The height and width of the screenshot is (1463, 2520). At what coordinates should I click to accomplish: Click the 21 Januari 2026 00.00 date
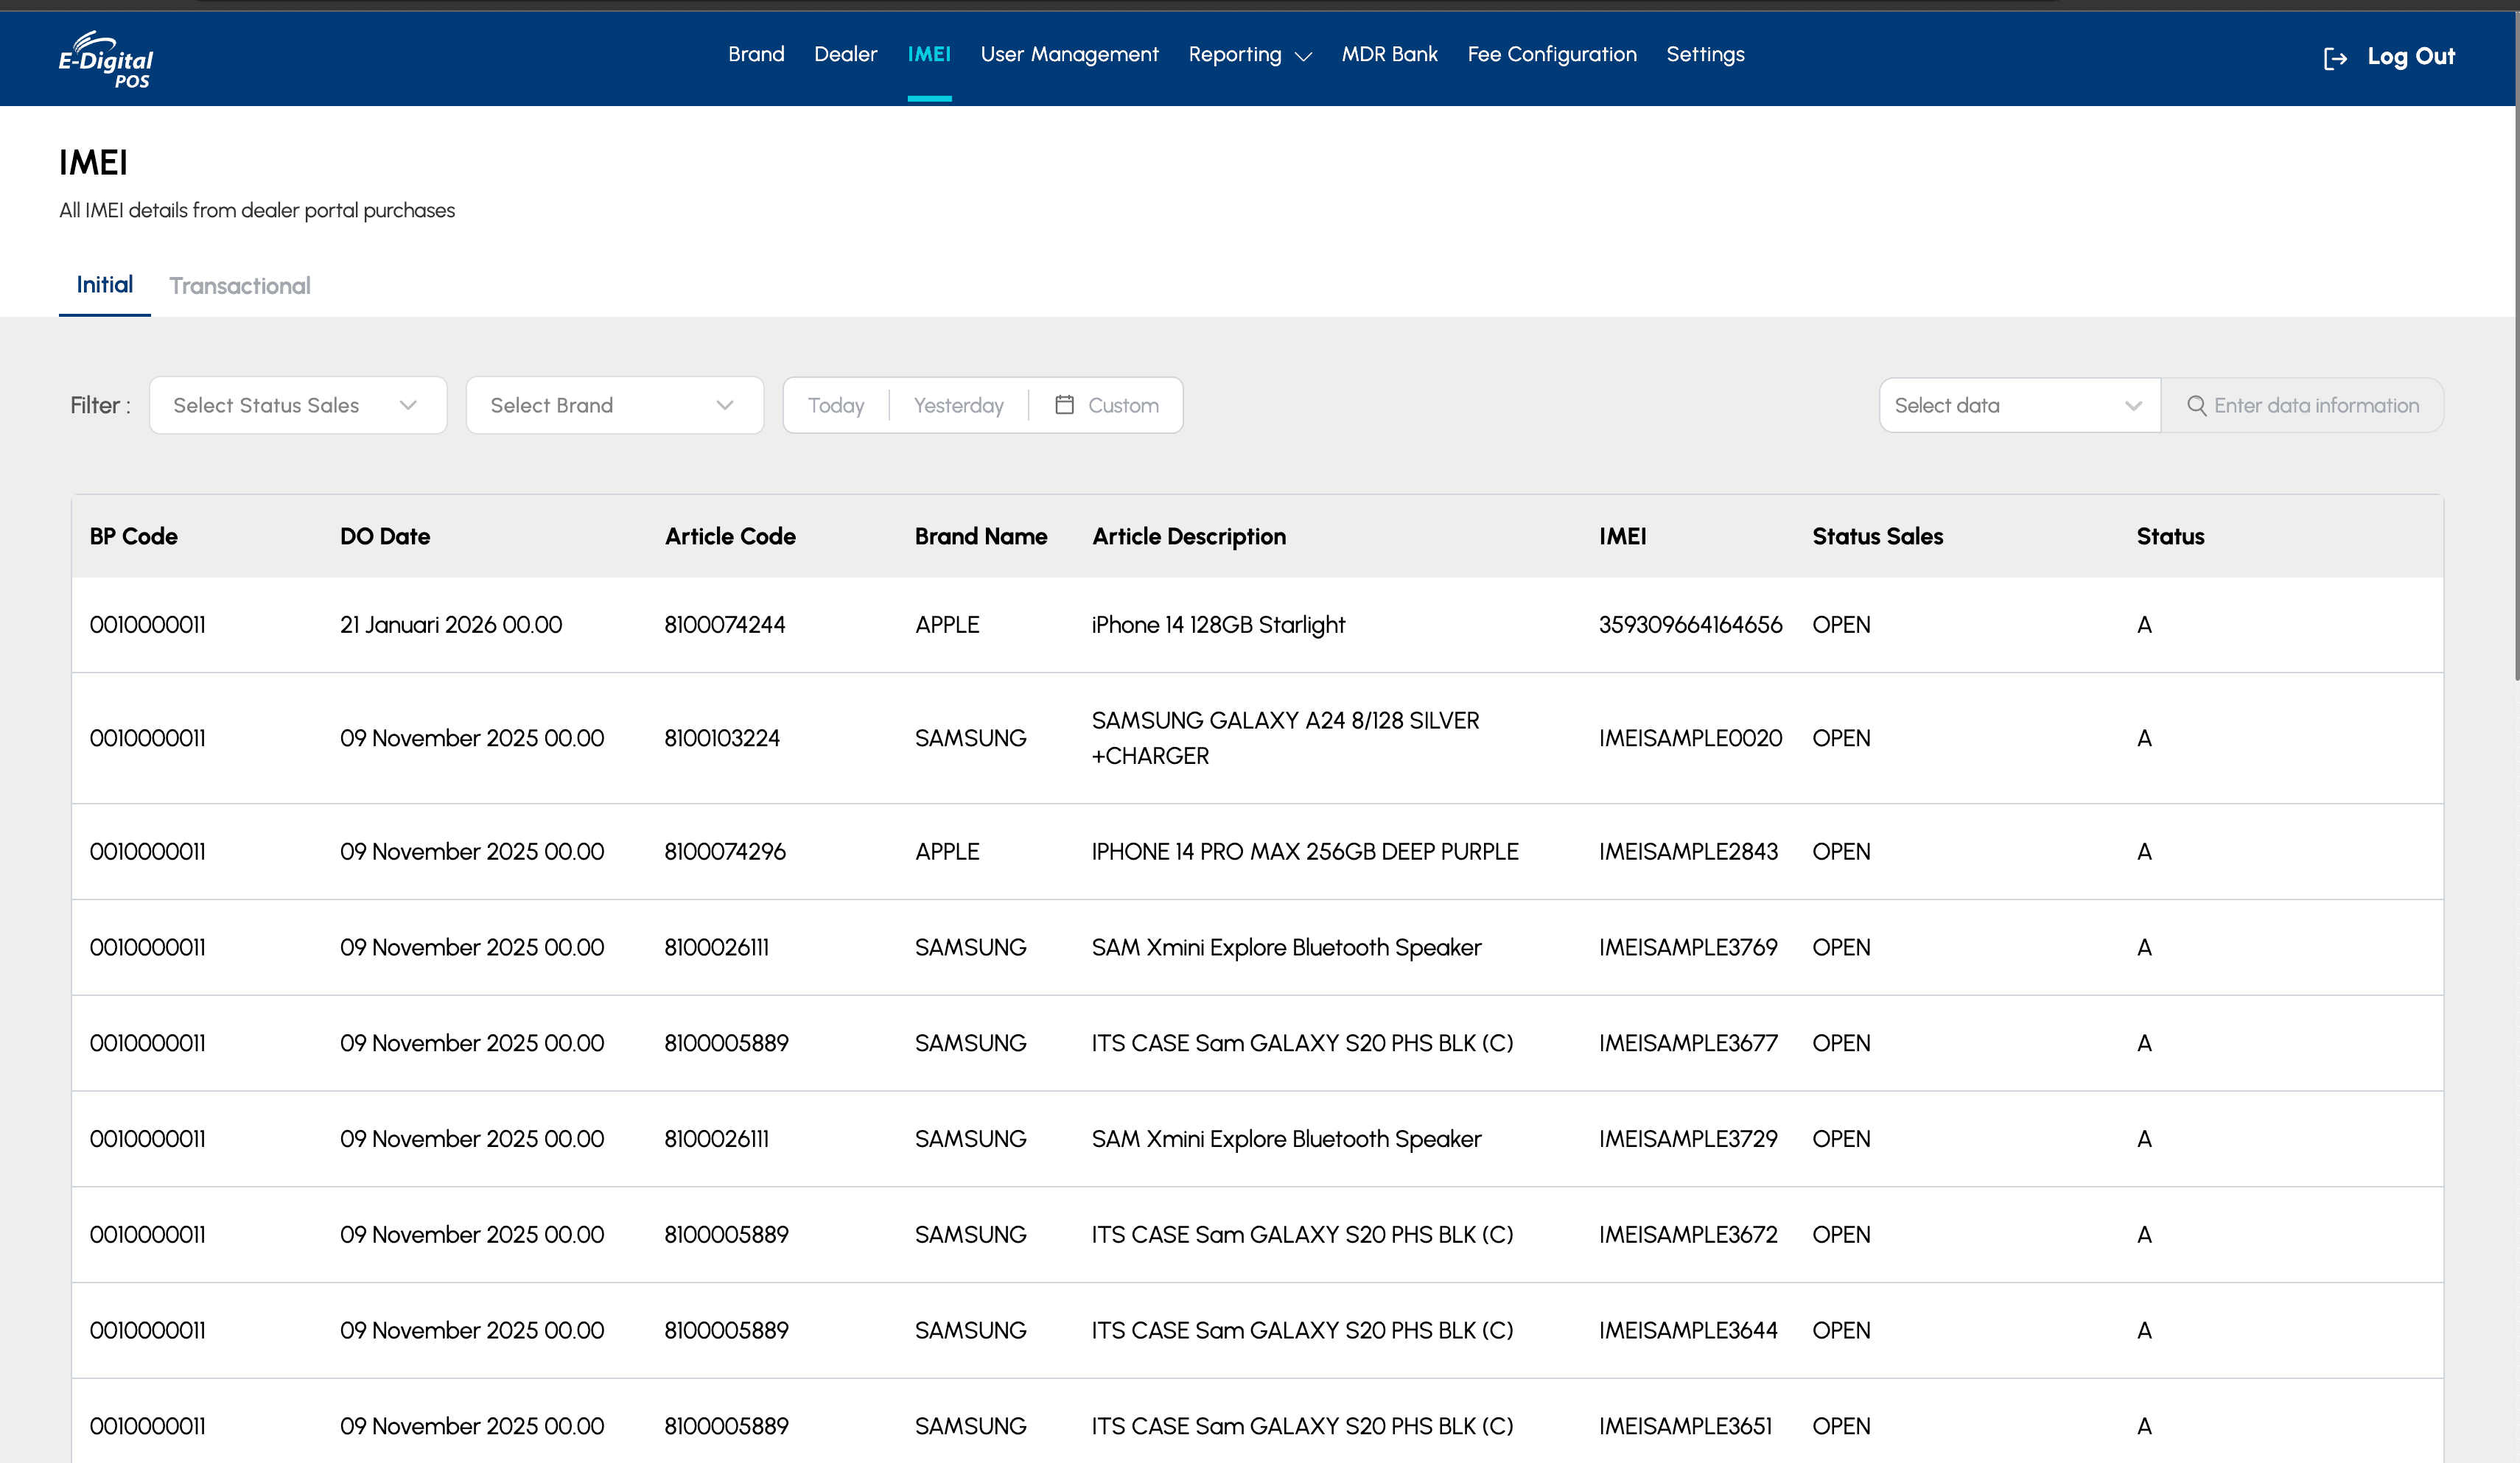point(451,624)
